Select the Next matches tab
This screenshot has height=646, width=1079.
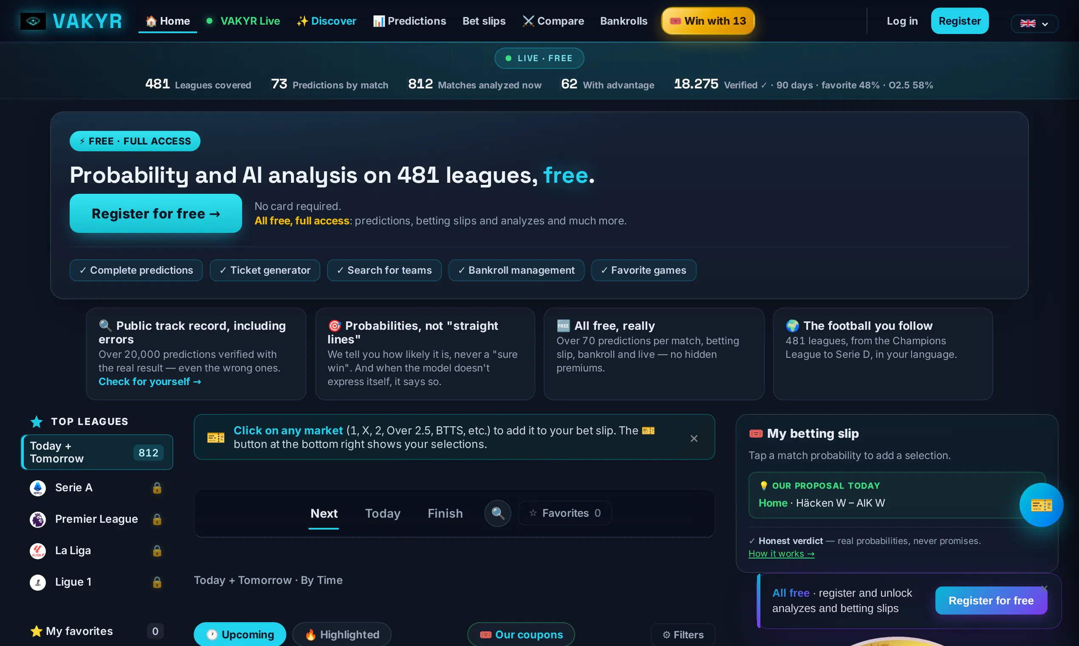click(x=324, y=513)
